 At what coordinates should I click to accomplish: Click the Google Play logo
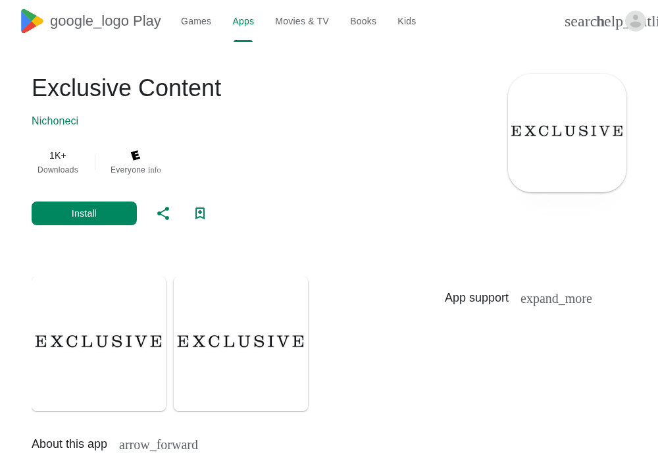click(x=91, y=21)
